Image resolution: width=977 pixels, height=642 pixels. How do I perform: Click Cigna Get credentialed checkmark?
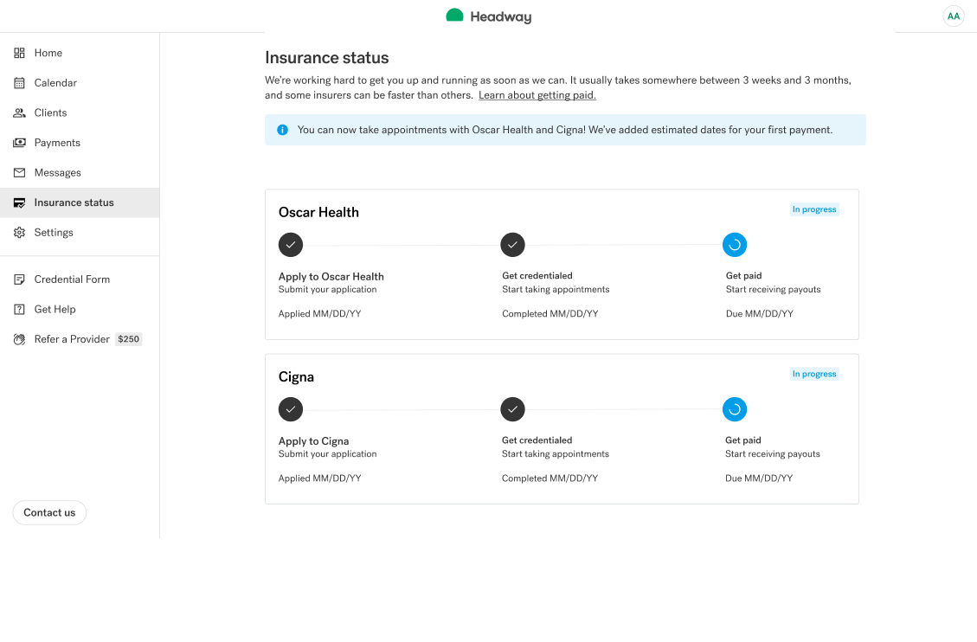[x=512, y=409]
